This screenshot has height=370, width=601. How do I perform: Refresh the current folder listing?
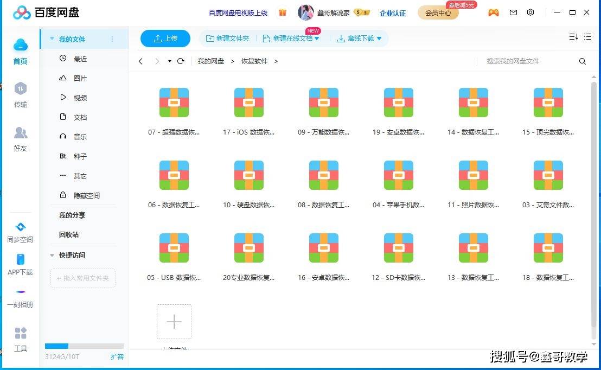pos(181,61)
